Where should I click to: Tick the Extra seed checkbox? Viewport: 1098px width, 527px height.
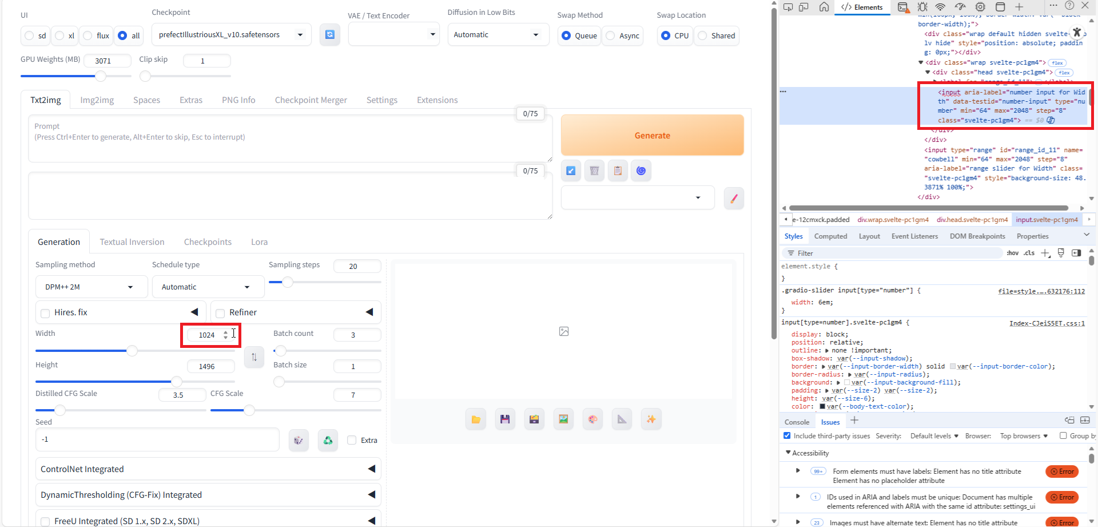[352, 440]
